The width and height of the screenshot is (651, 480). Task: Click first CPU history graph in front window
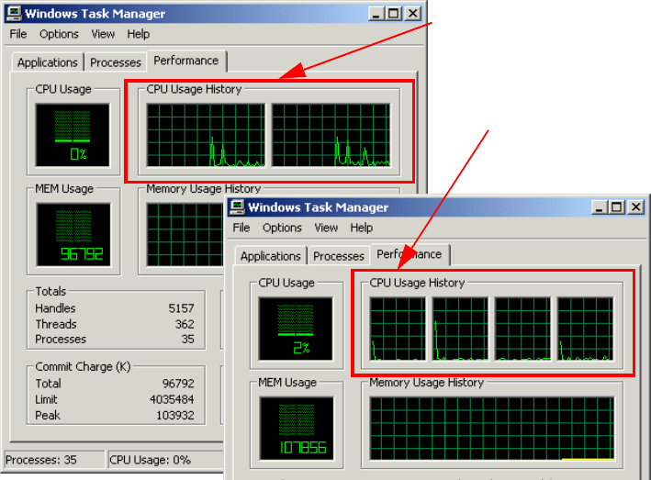click(398, 329)
